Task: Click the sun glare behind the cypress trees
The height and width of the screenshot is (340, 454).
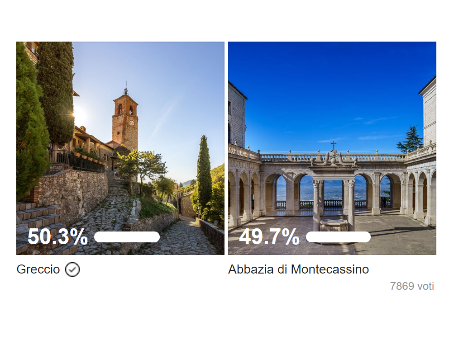Action: [80, 115]
